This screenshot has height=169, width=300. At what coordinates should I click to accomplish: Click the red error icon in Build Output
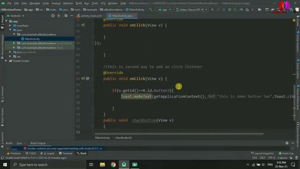click(25, 148)
